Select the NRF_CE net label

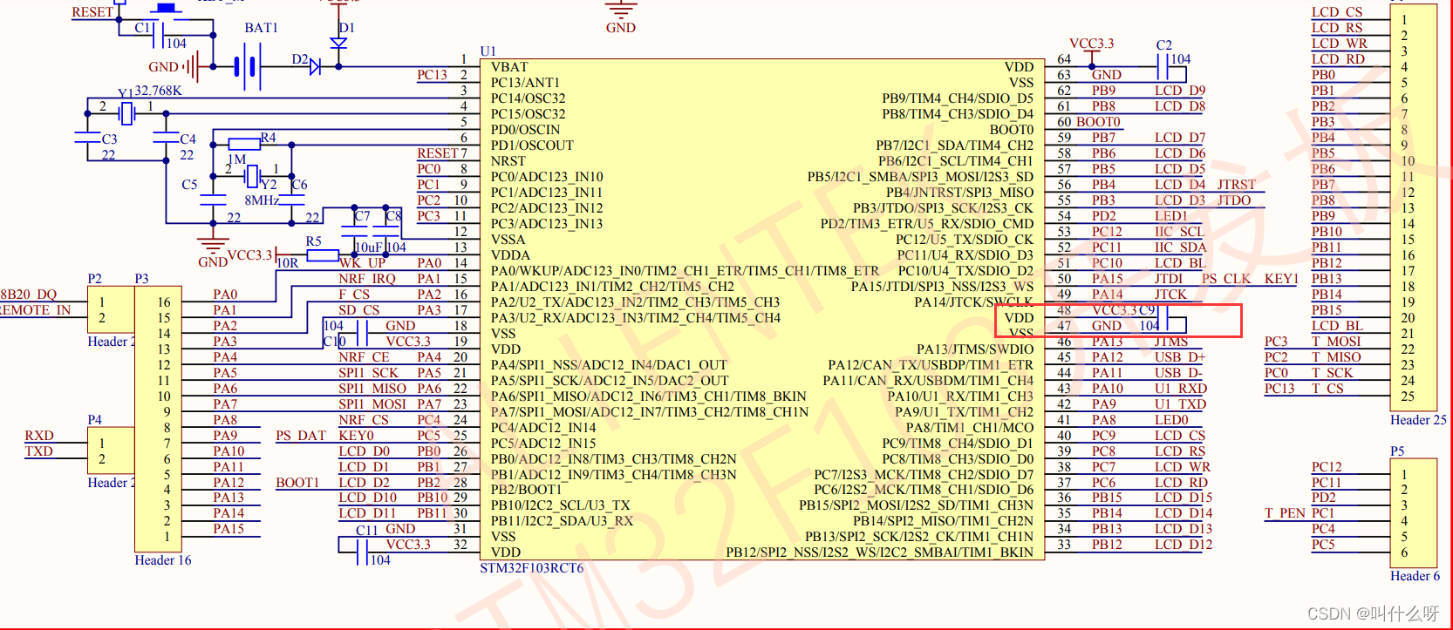[364, 357]
